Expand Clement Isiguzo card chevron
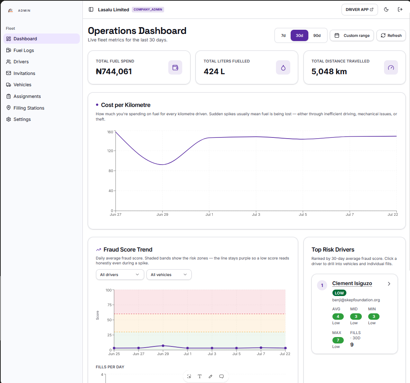 click(389, 284)
